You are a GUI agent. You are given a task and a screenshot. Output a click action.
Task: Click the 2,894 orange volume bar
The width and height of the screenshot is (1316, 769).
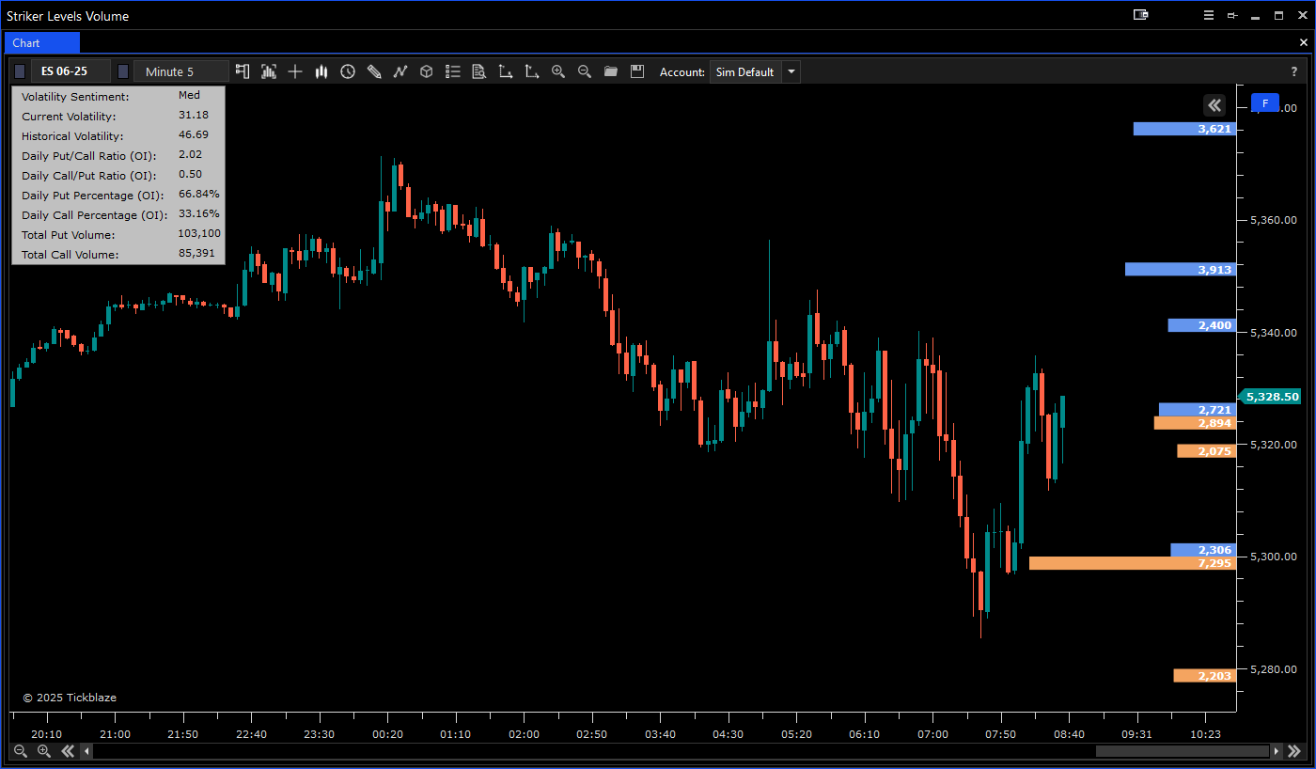1195,423
